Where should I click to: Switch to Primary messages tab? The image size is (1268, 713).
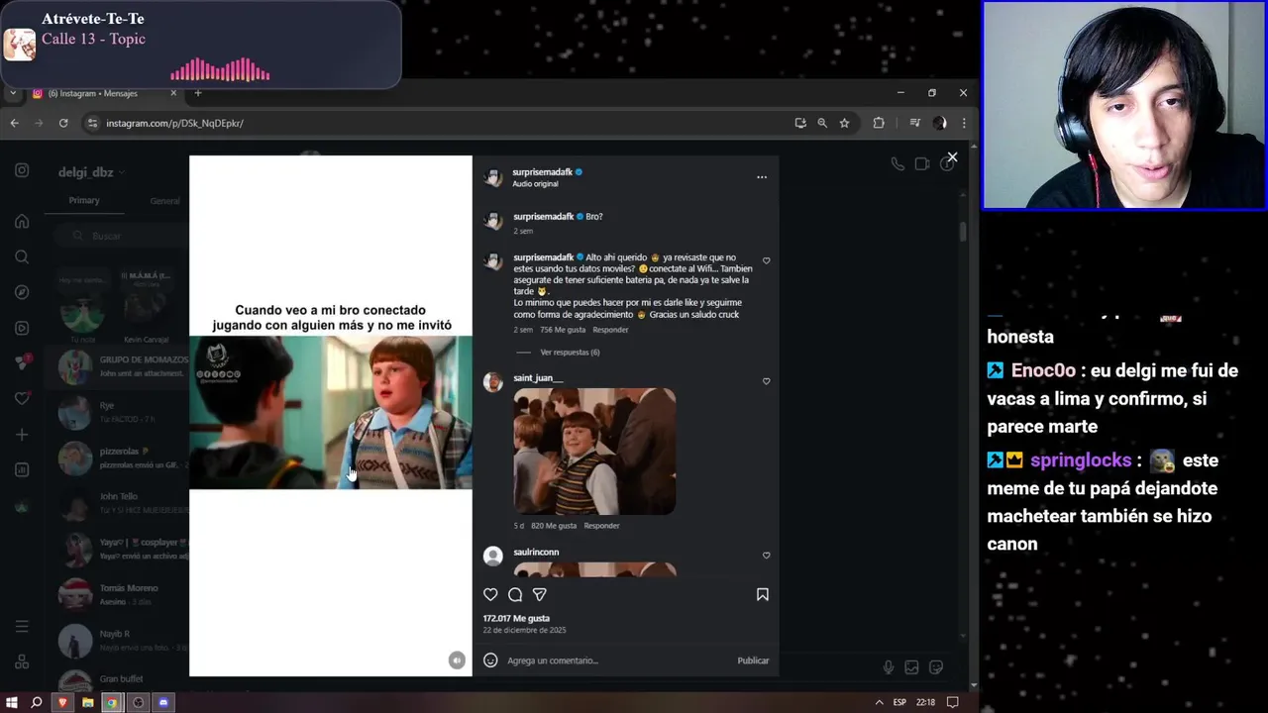84,201
